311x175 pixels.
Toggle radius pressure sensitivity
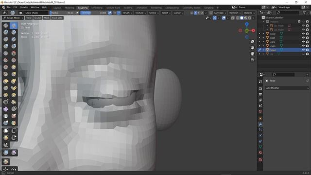[x=77, y=13]
